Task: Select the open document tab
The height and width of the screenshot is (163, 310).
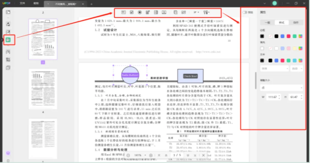Action: [65, 4]
